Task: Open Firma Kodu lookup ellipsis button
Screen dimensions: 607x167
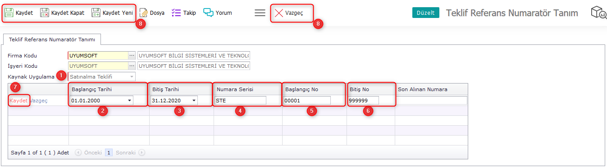Action: (x=132, y=56)
